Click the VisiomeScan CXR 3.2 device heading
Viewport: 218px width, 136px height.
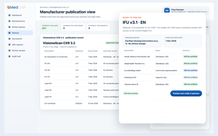(59, 43)
